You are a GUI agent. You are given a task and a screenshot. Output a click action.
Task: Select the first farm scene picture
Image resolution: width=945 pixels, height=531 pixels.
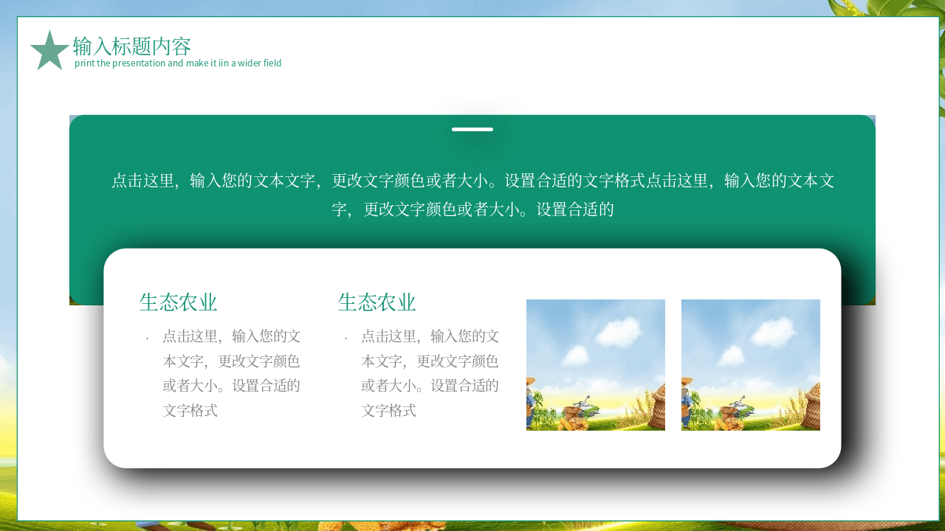click(596, 365)
